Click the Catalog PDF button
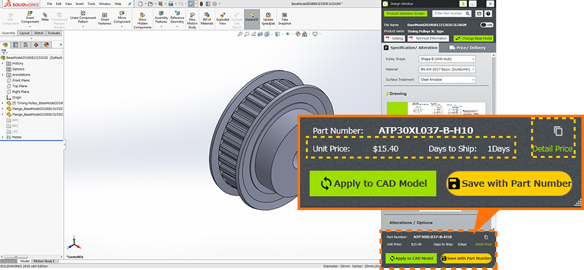The width and height of the screenshot is (584, 270). (x=394, y=38)
